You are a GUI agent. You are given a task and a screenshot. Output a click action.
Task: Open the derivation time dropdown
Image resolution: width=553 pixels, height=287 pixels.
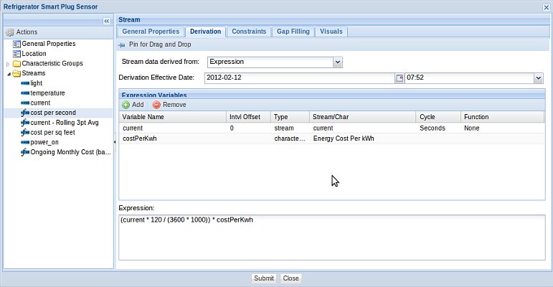point(538,77)
